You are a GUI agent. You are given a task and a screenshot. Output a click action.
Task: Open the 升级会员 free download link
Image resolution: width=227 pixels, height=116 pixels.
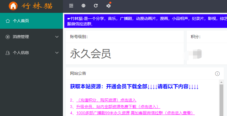tap(118, 107)
